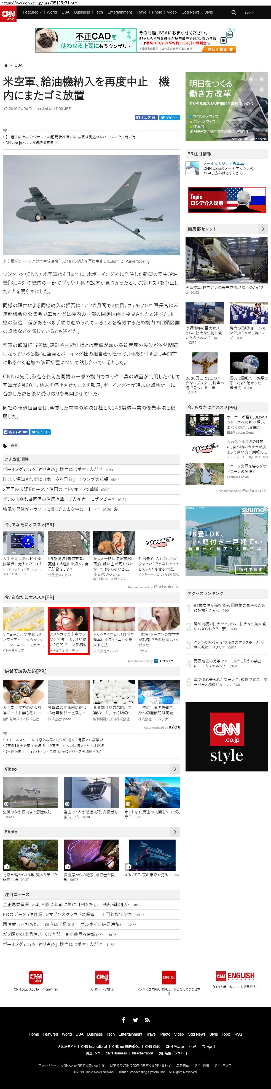Open asteroid blast research thumbnail
This screenshot has height=1089, width=271.
click(249, 363)
